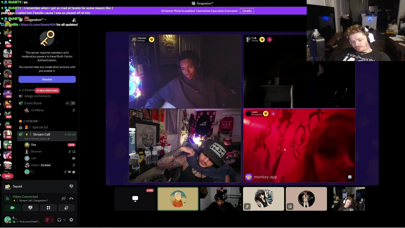Open the server icon with 59 badge

(8, 63)
